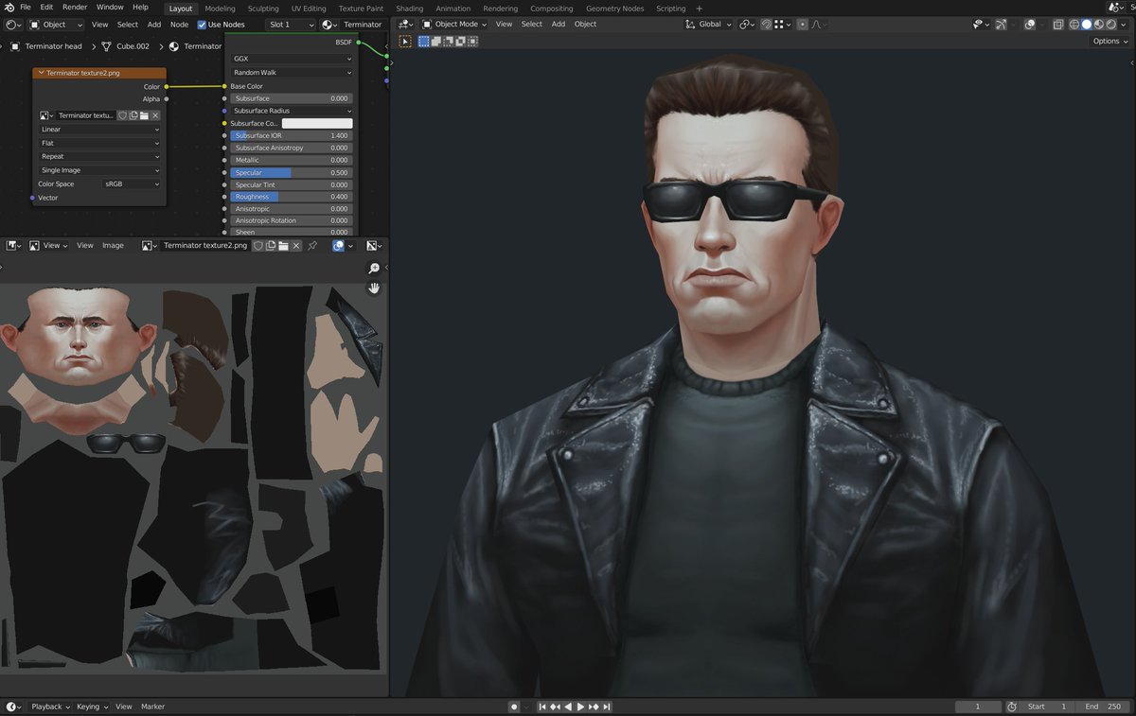Add a new workspace with the plus tab
This screenshot has width=1136, height=716.
tap(700, 9)
